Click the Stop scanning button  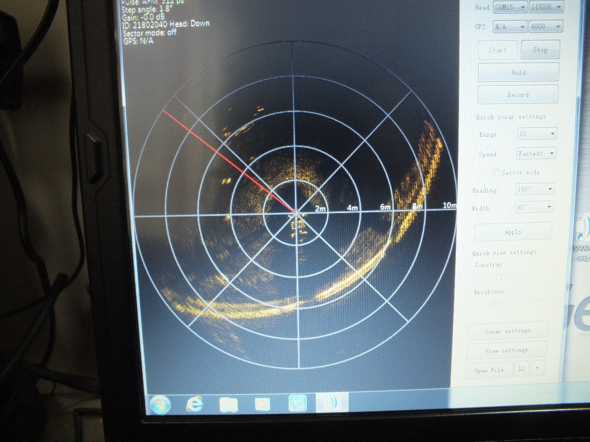coord(540,50)
